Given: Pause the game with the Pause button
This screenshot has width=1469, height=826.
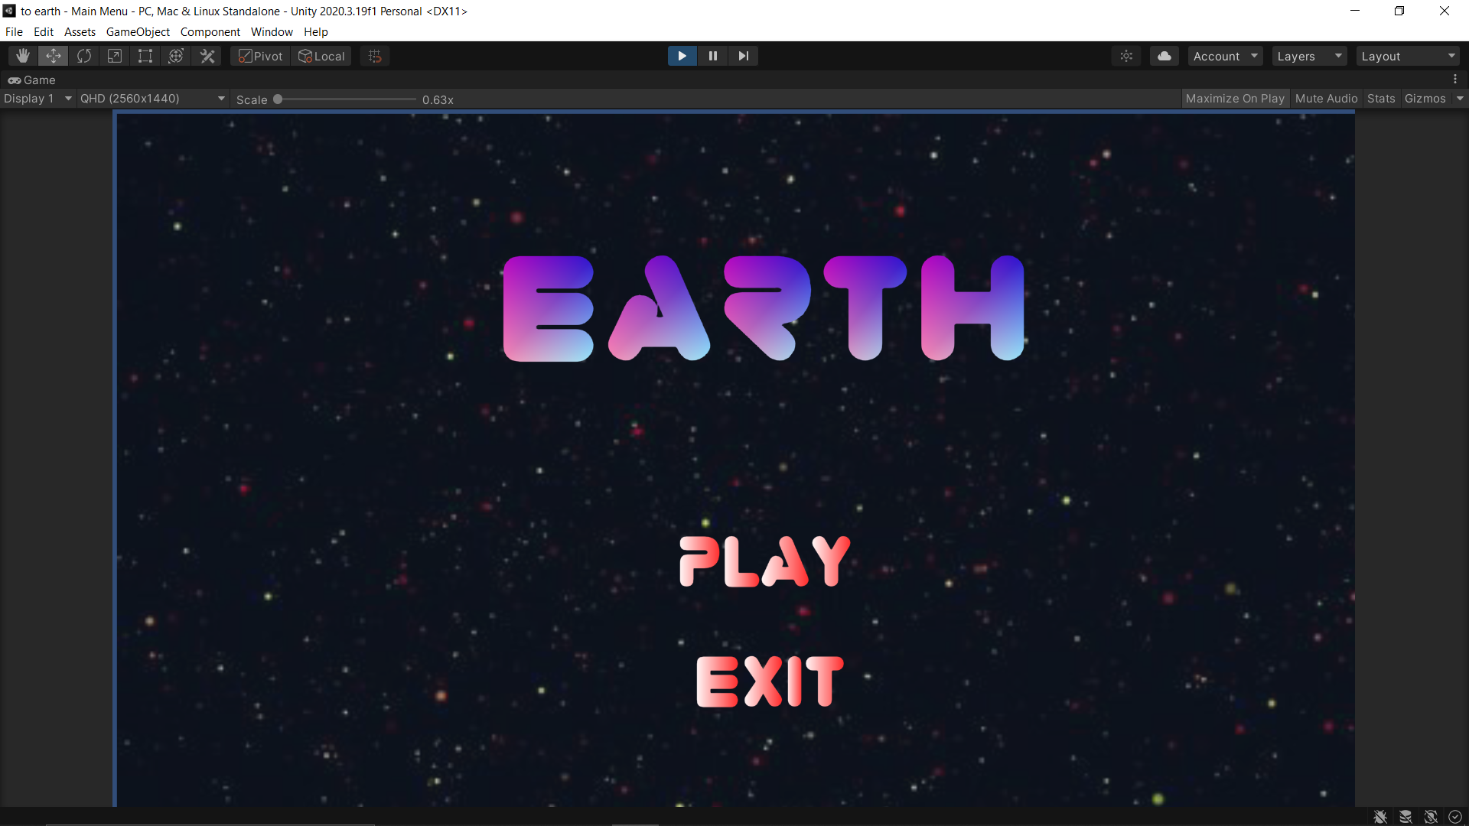Looking at the screenshot, I should (x=712, y=56).
